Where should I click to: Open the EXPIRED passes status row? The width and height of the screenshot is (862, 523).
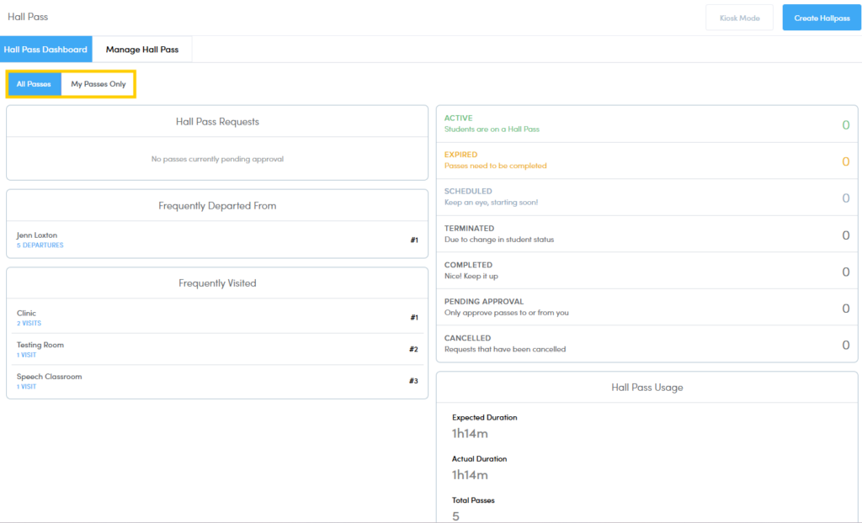(x=646, y=161)
